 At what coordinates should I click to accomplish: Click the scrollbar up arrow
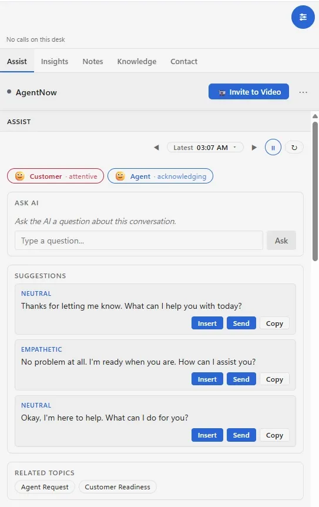click(315, 116)
